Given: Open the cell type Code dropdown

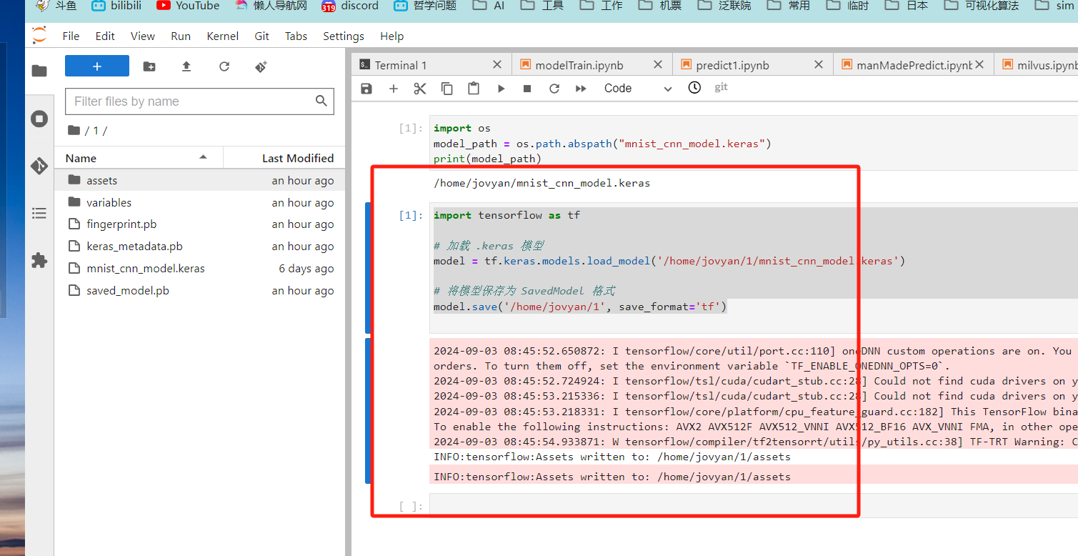Looking at the screenshot, I should [638, 89].
